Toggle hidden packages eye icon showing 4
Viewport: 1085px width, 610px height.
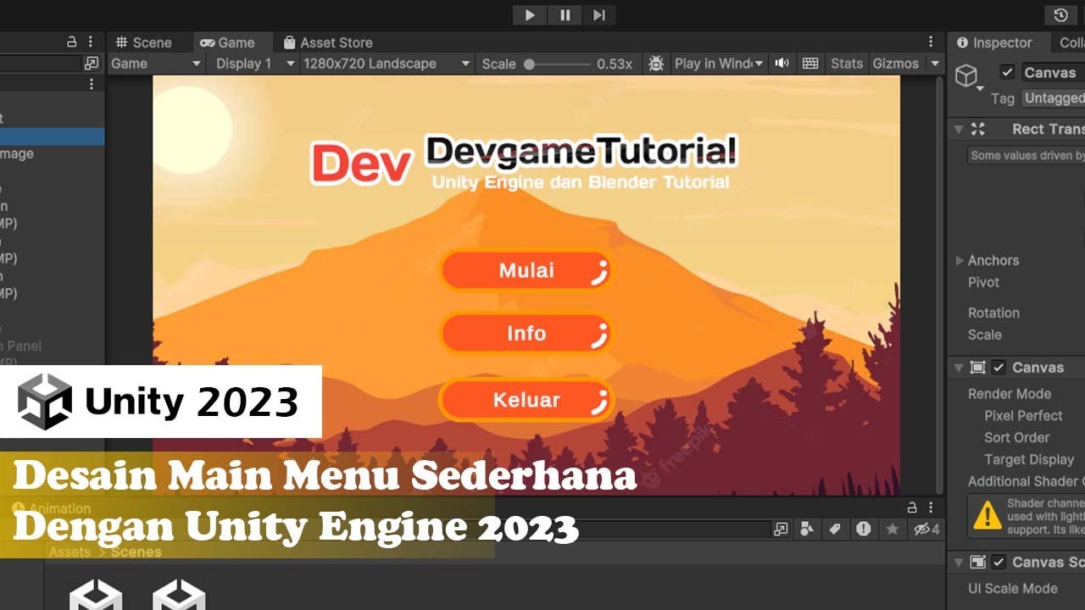(x=926, y=530)
